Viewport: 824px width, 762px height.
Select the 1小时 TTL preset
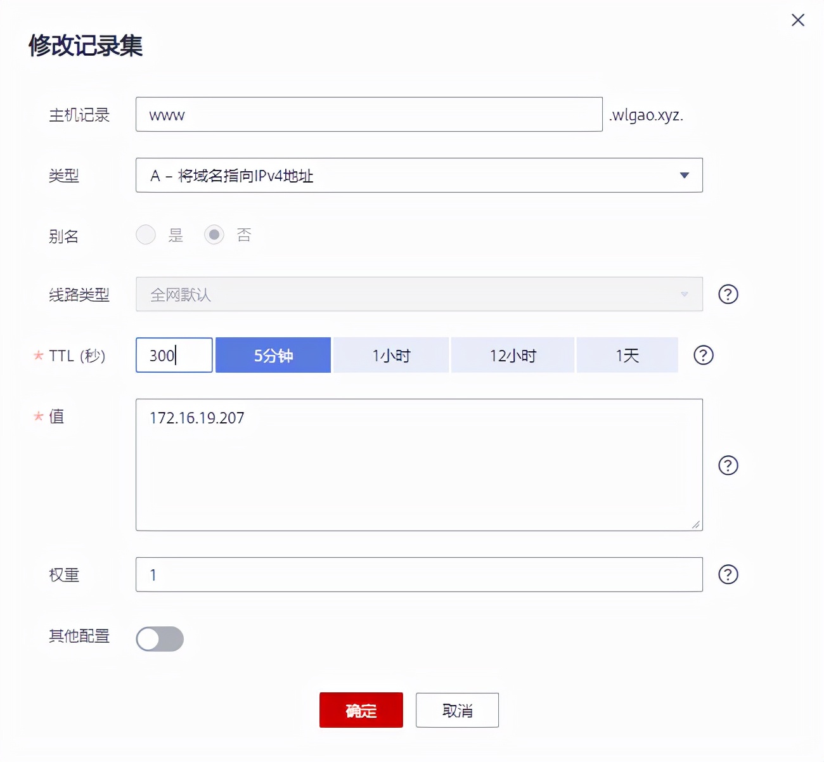pyautogui.click(x=390, y=355)
